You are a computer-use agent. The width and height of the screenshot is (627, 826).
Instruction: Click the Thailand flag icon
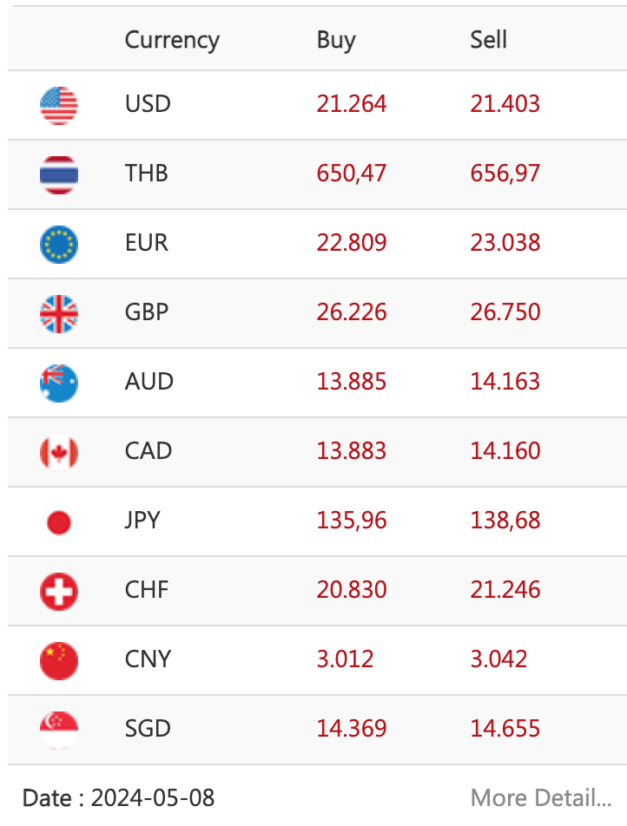tap(58, 175)
